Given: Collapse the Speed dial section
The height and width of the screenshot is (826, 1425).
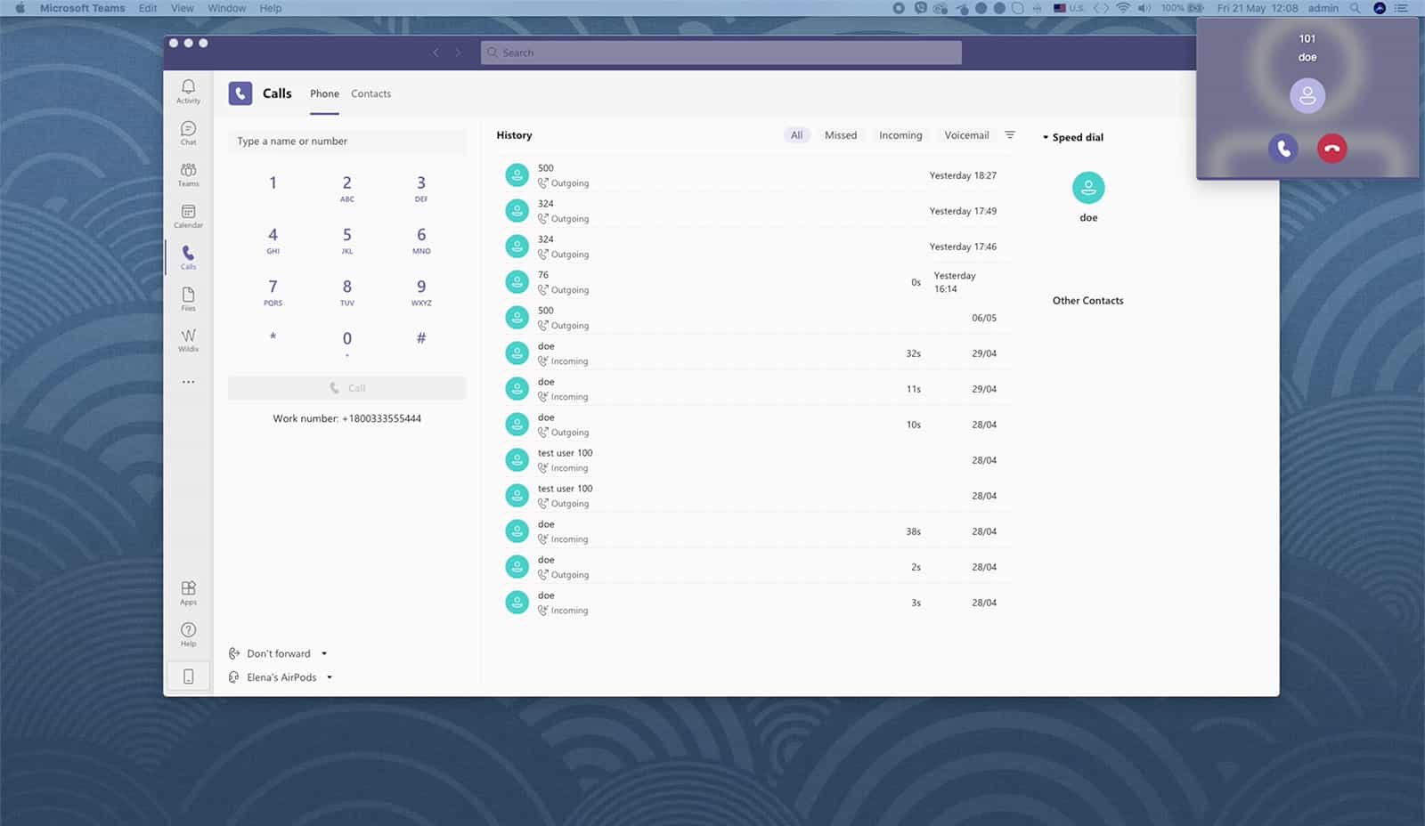Looking at the screenshot, I should (1046, 137).
